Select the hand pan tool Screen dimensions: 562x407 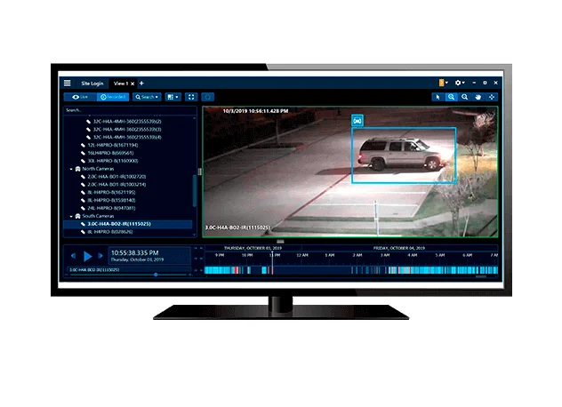click(478, 96)
